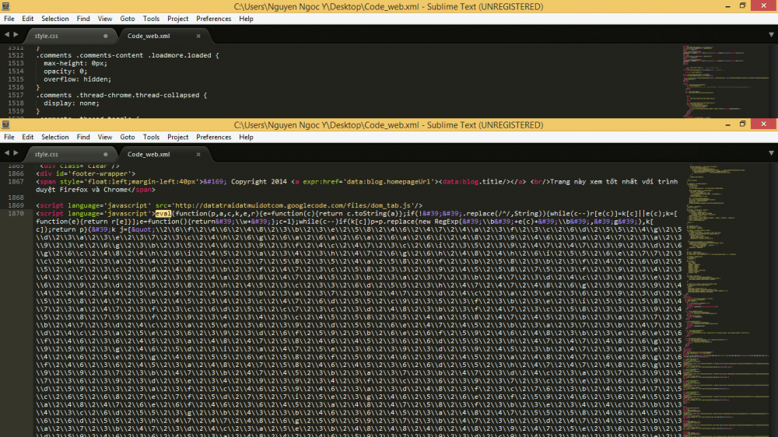This screenshot has width=778, height=437.
Task: Click line number 1517 in gutter
Action: point(16,95)
